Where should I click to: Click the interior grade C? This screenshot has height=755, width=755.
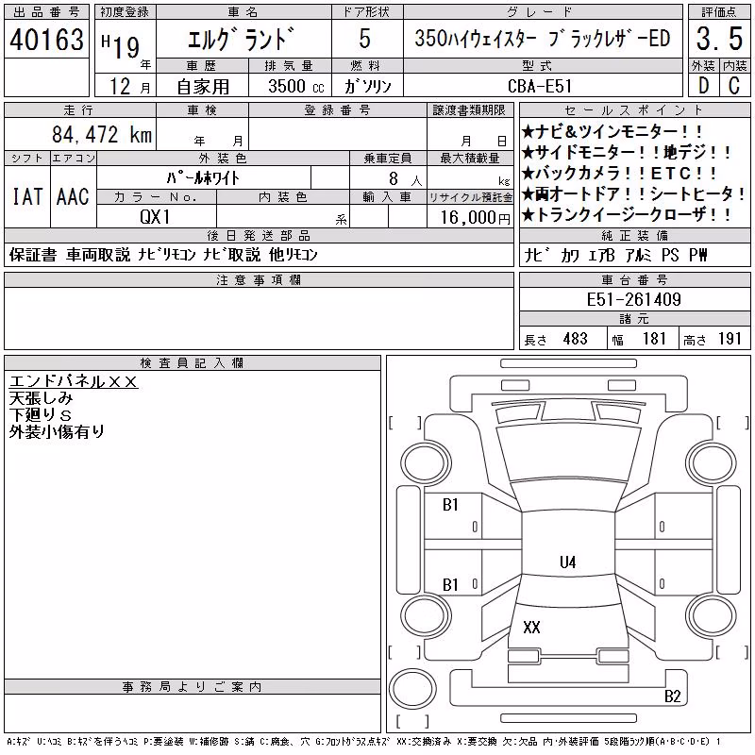[734, 86]
